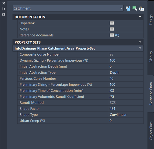This screenshot has width=154, height=149.
Task: Switch to the Display tab
Action: pyautogui.click(x=151, y=56)
